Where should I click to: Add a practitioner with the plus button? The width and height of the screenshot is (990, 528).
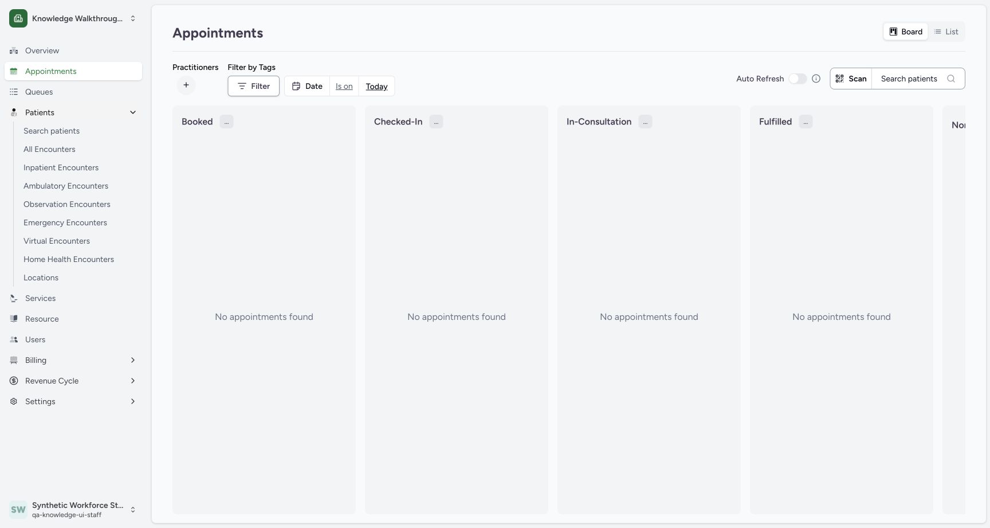(186, 85)
